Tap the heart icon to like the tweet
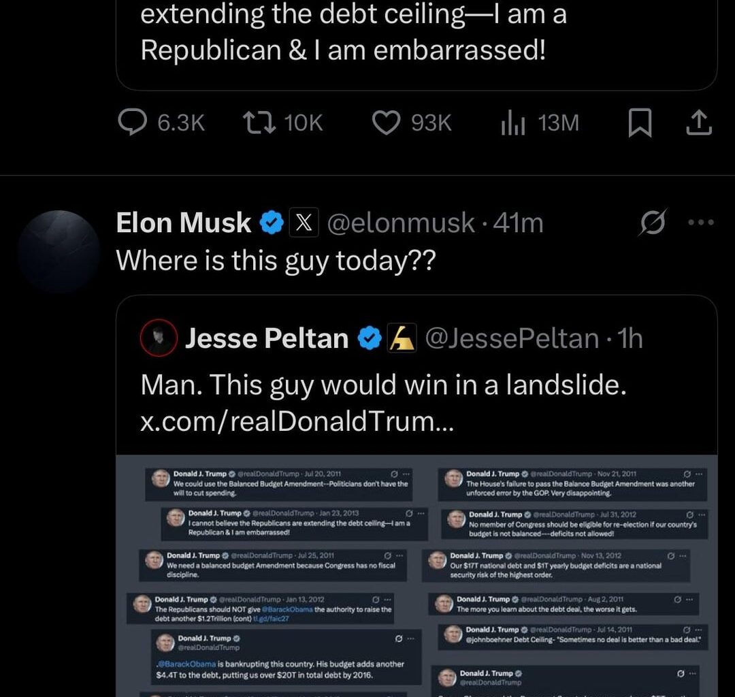 (387, 123)
